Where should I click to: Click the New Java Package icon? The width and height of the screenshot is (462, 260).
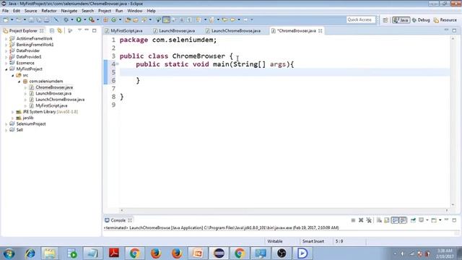point(105,19)
